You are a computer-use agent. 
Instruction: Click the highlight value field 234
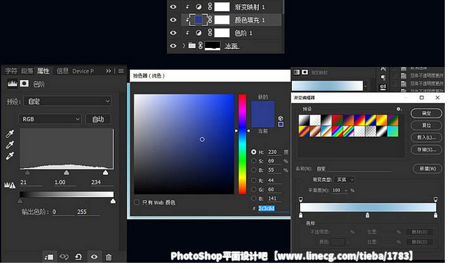[x=102, y=183]
